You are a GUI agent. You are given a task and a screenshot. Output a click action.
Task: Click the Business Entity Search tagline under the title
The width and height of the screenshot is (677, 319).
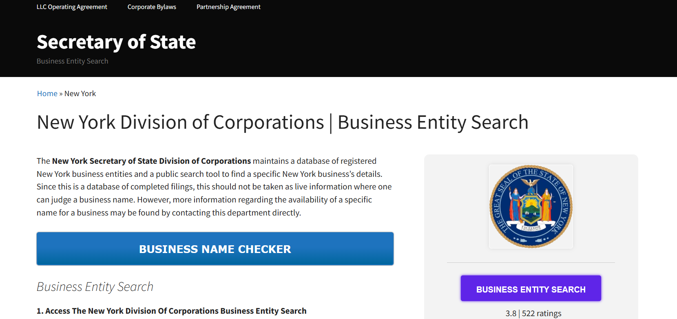(x=72, y=61)
